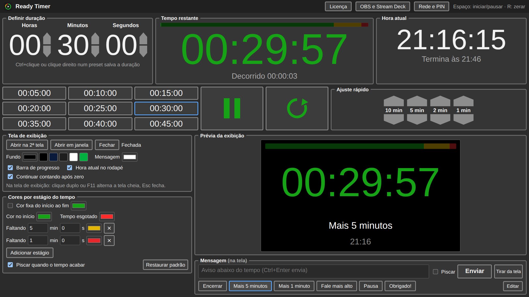This screenshot has height=297, width=529.
Task: Click the display preview thumbnail
Action: point(360,196)
